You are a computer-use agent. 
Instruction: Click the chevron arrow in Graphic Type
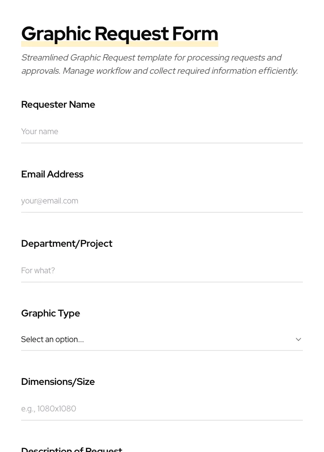pos(298,339)
